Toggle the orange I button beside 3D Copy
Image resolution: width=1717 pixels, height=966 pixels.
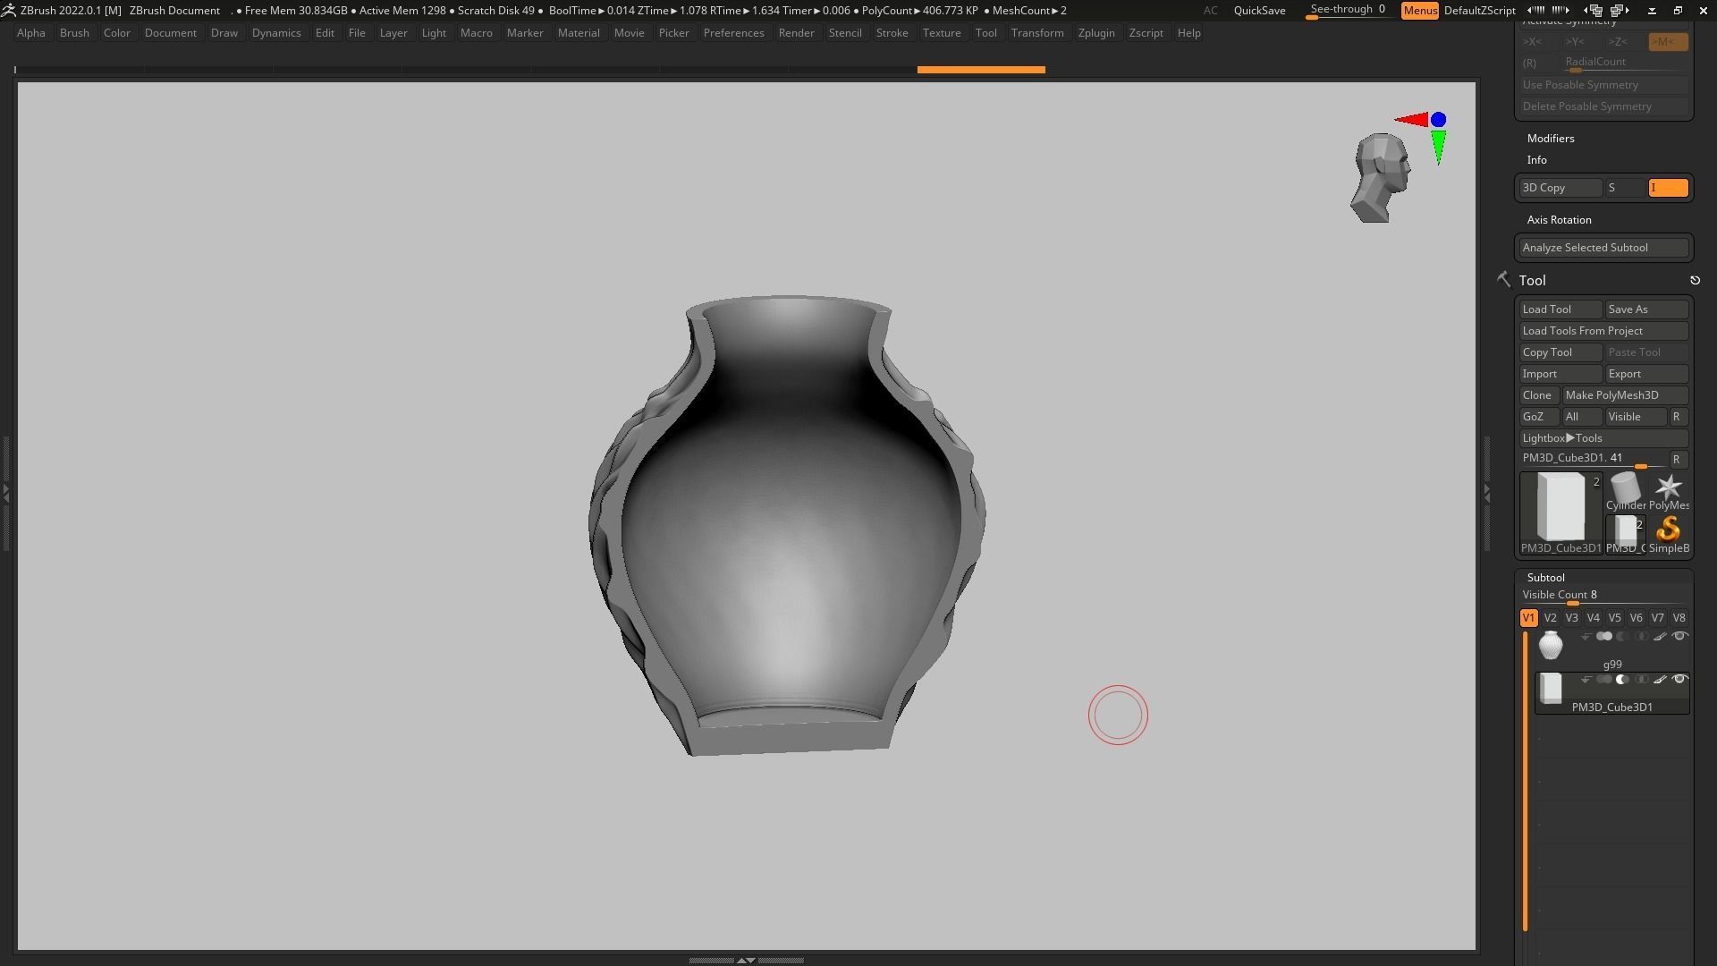tap(1668, 188)
